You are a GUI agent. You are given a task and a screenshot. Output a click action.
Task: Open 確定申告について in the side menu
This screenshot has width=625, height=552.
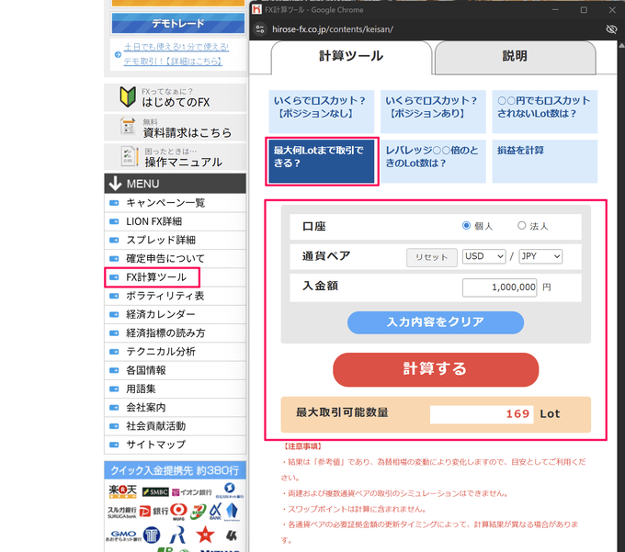point(175,258)
